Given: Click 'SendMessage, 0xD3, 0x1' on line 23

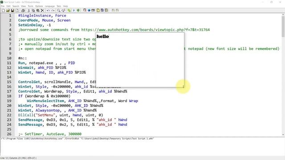Looking at the screenshot, I should pyautogui.click(x=43, y=120).
